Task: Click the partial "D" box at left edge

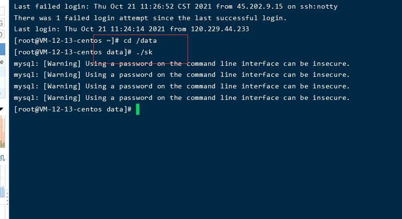Action: pos(2,35)
